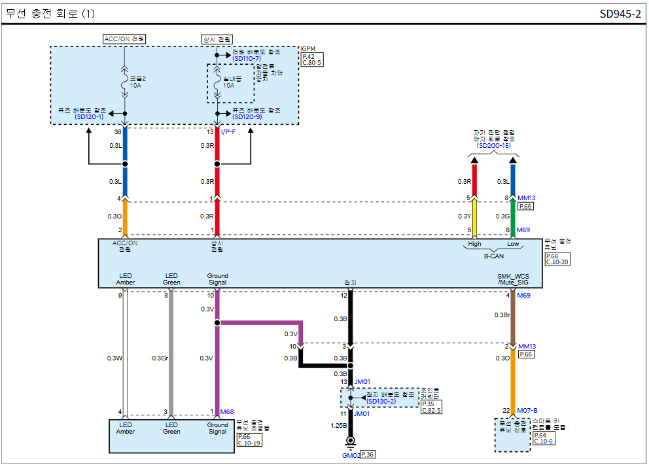The image size is (649, 467).
Task: Click the 실내등 10A fuse symbol
Action: (217, 82)
